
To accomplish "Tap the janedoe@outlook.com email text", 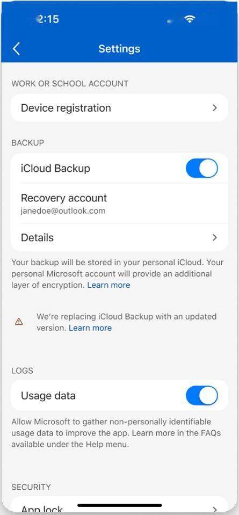I will tap(63, 211).
